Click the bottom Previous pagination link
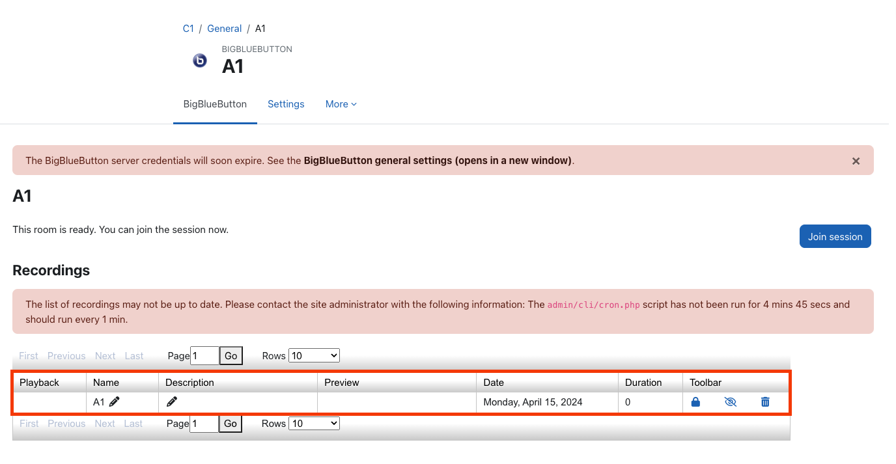Viewport: 896px width, 464px height. point(66,424)
